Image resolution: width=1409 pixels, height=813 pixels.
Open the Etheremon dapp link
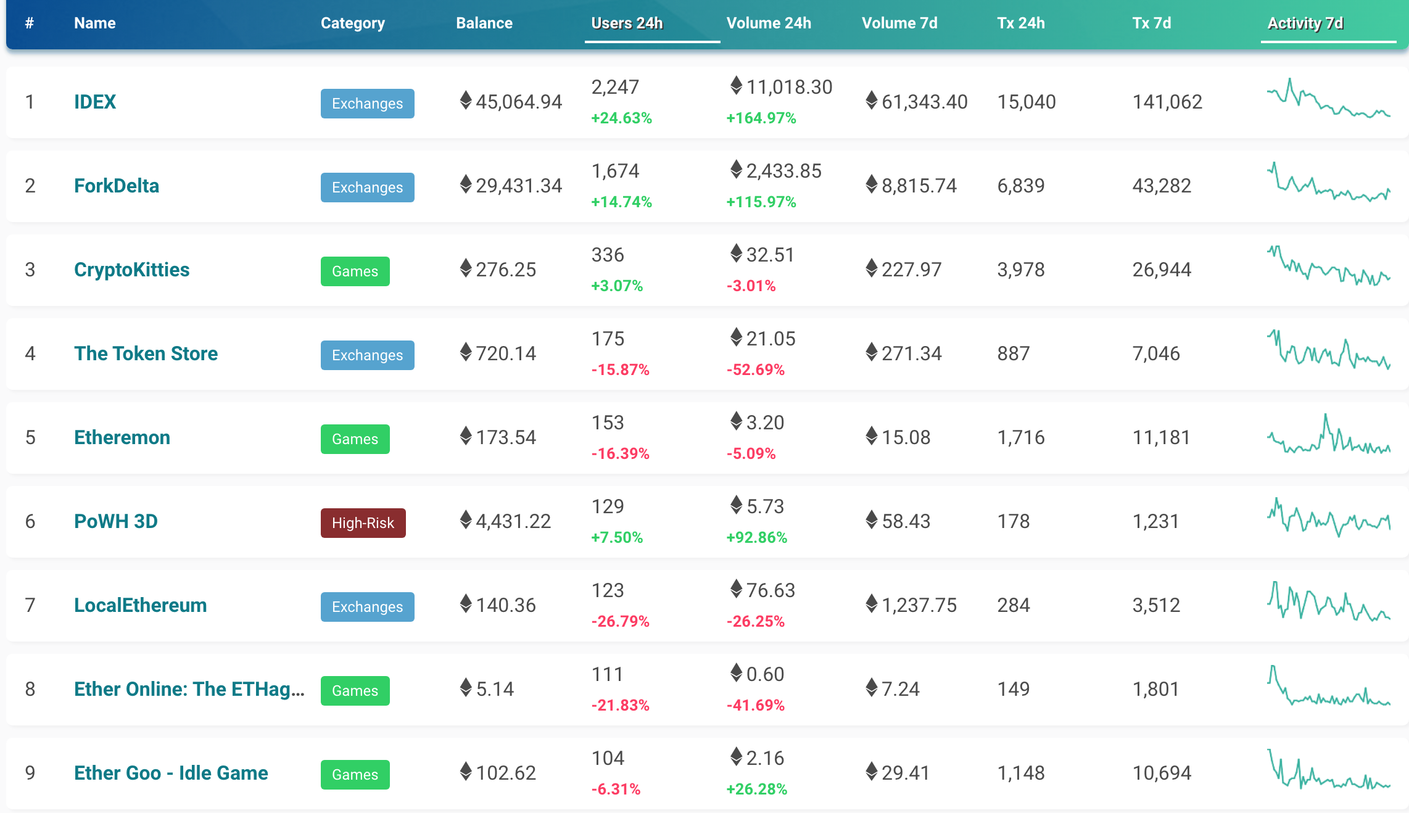pos(122,437)
